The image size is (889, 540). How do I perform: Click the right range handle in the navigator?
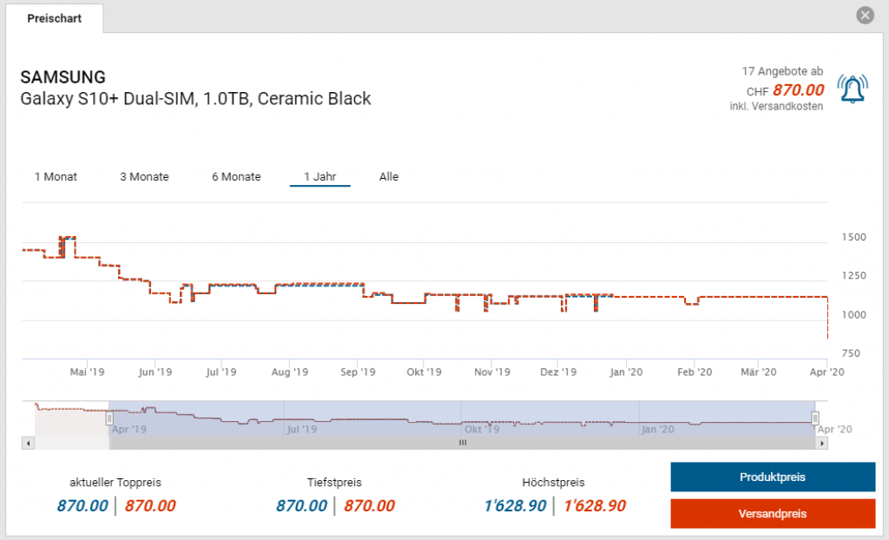click(x=815, y=418)
